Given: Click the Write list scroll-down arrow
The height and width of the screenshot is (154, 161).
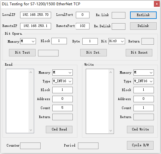Looking at the screenshot, I should [111, 131].
